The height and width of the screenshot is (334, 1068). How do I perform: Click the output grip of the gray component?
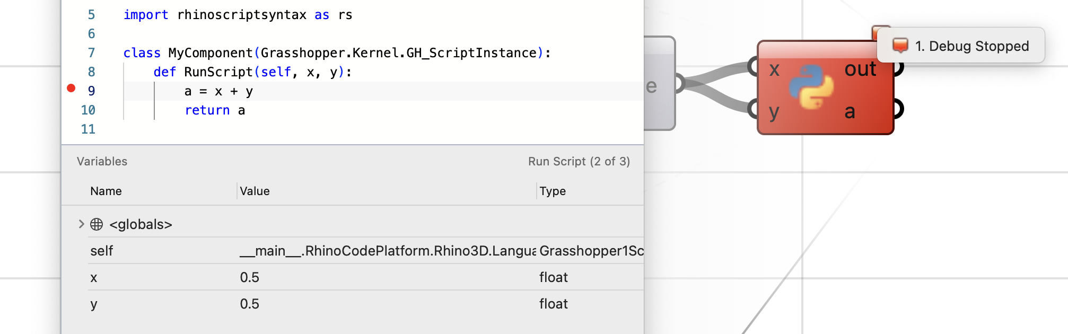680,83
